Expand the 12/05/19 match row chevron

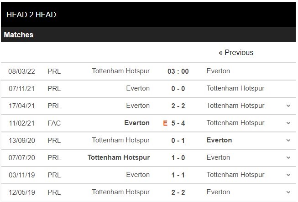pos(288,192)
